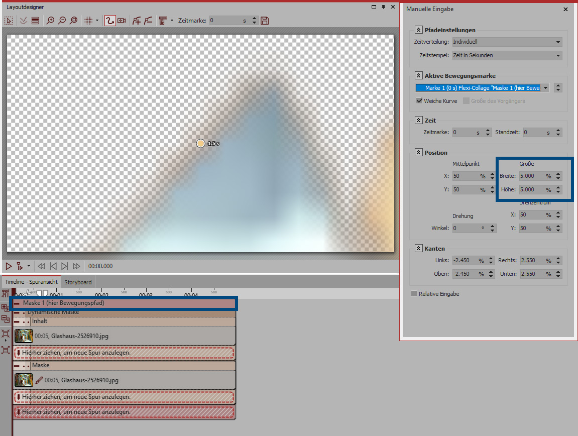This screenshot has width=578, height=436.
Task: Open the Zeitstempel dropdown
Action: pos(507,55)
